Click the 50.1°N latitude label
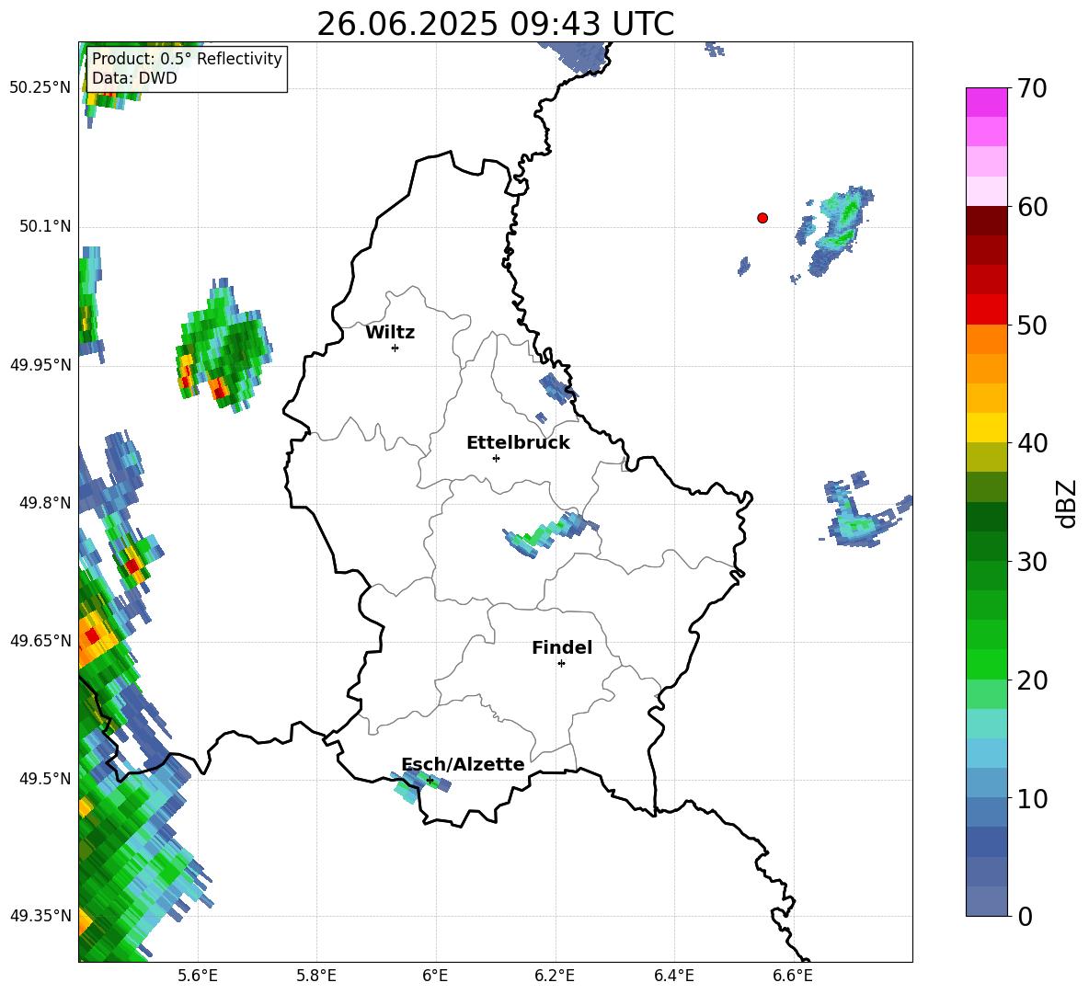The height and width of the screenshot is (994, 1089). pyautogui.click(x=45, y=226)
